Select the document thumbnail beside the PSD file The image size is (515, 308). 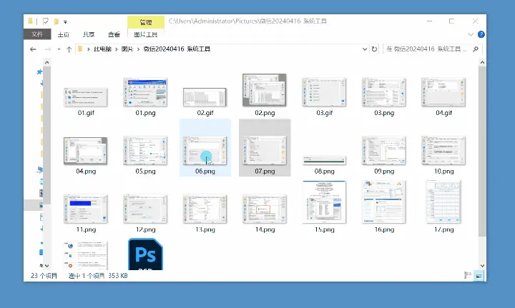[x=85, y=256]
